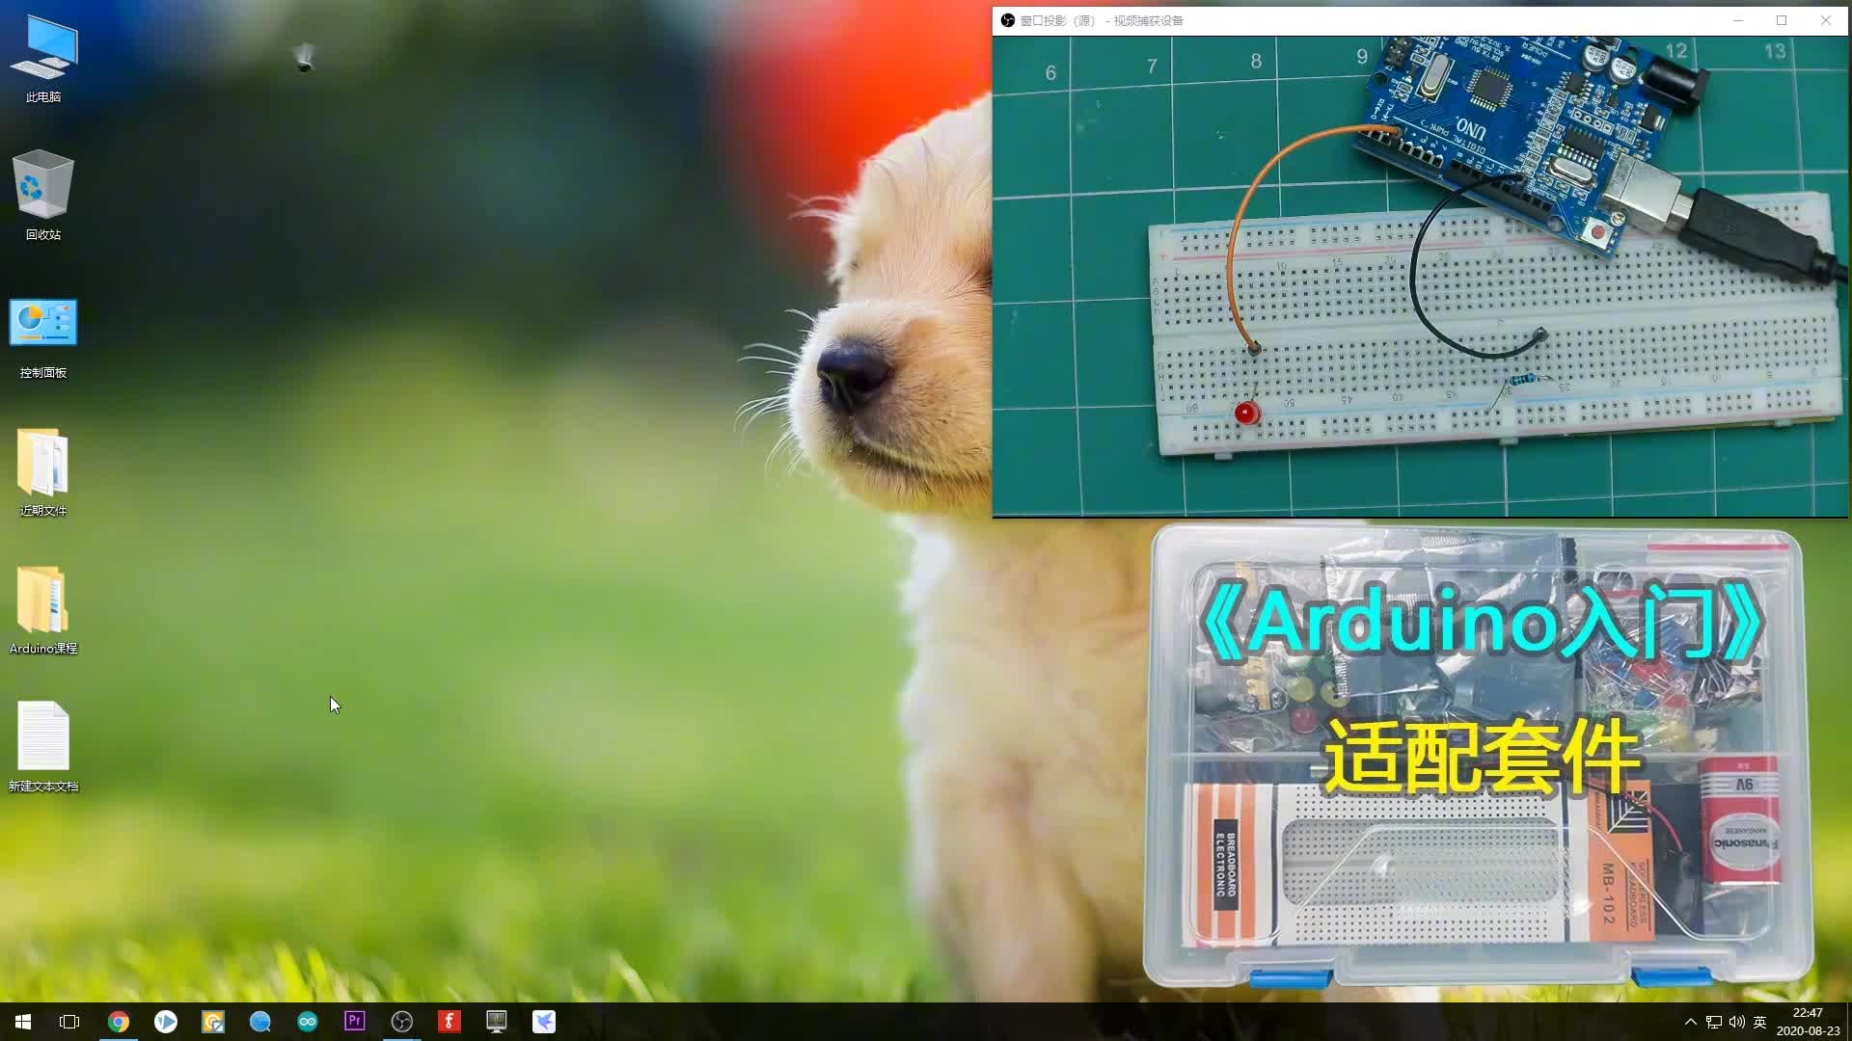Open the yellow screenshot tool taskbar icon
Viewport: 1852px width, 1041px height.
tap(213, 1022)
